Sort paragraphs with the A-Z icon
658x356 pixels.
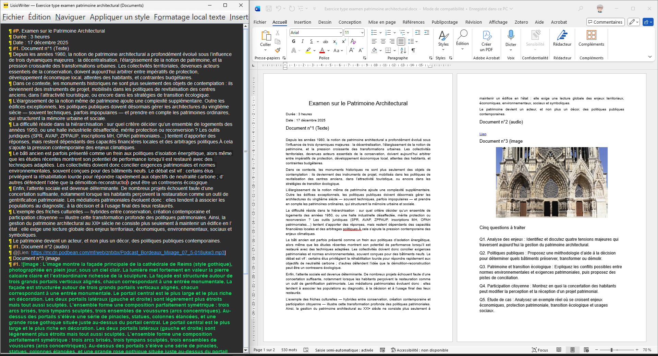[403, 50]
